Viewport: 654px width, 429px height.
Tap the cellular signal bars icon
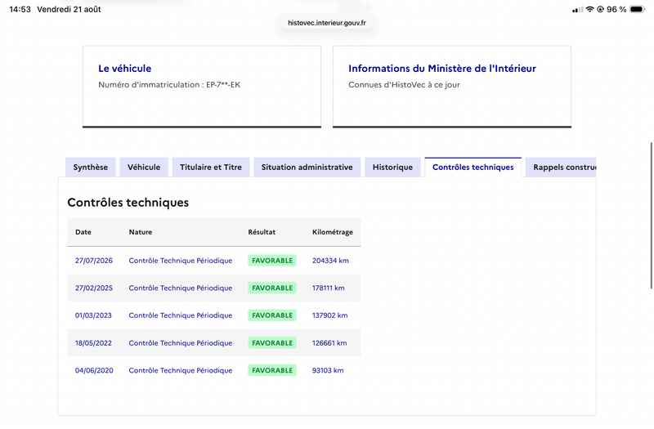point(578,10)
